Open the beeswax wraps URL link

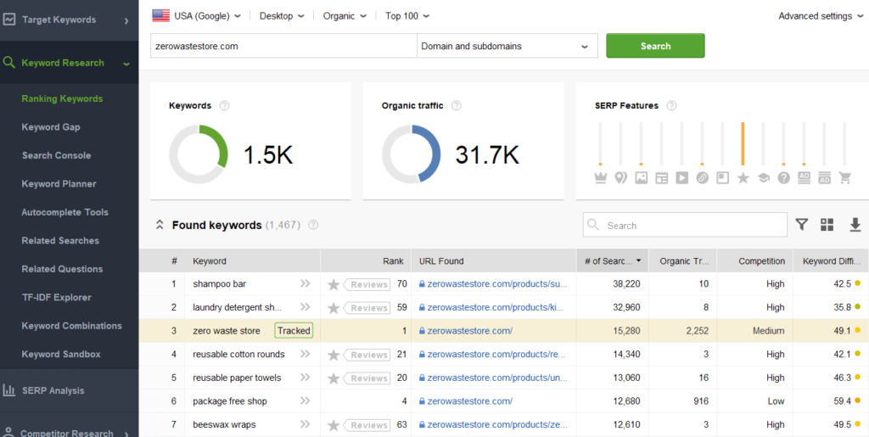(x=496, y=424)
